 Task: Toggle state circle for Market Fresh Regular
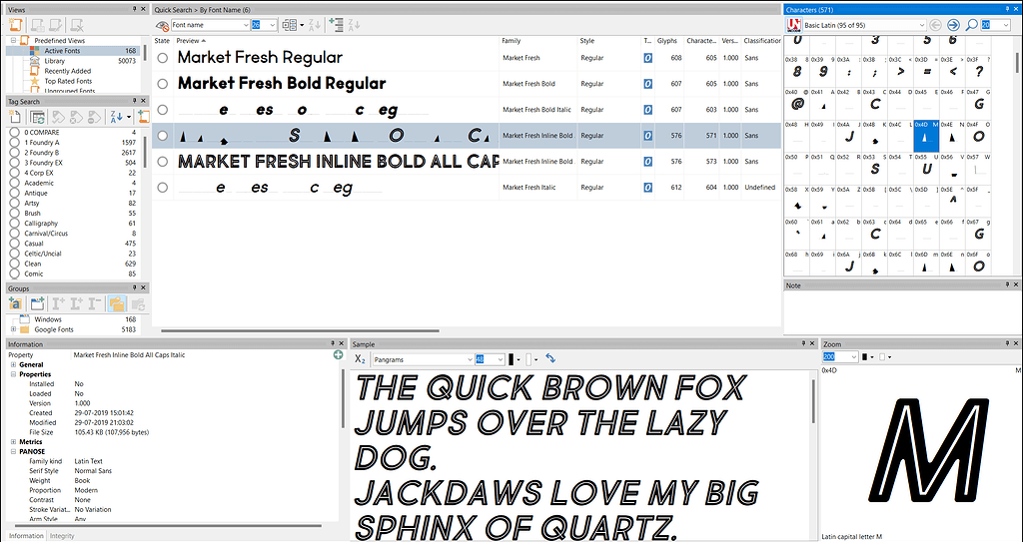click(163, 58)
